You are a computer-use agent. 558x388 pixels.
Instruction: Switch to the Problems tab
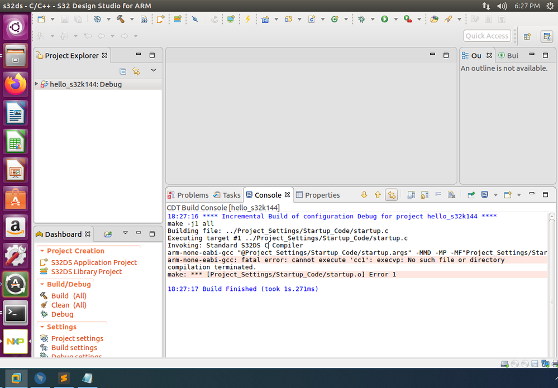tap(188, 195)
